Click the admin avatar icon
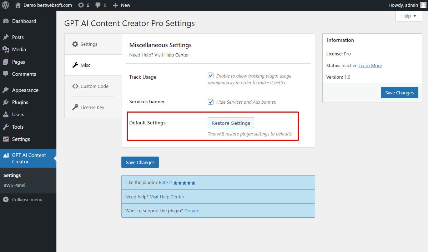Screen dimensions: 428x252 click(x=423, y=5)
